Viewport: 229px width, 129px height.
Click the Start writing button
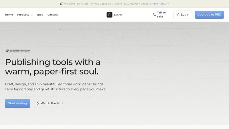[x=17, y=103]
